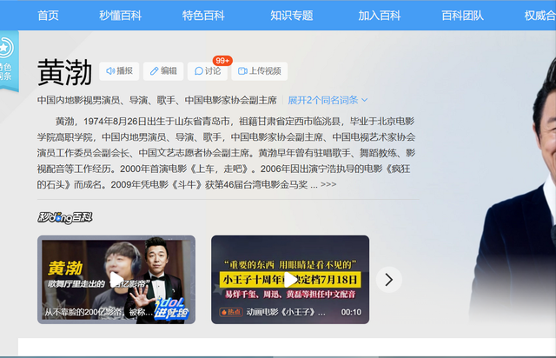Open the 首页 navigation tab

click(x=48, y=16)
